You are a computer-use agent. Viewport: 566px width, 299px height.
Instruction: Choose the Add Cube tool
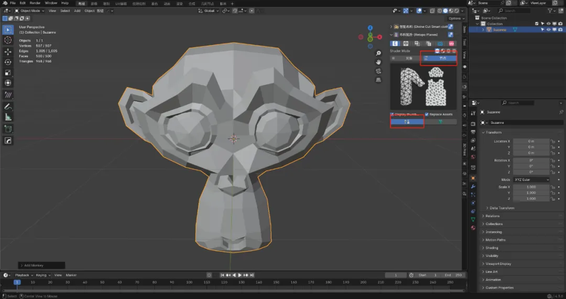point(8,129)
